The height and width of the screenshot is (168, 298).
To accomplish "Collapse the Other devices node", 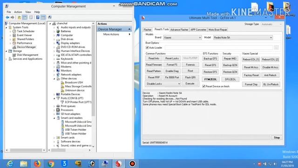I will 54,79.
